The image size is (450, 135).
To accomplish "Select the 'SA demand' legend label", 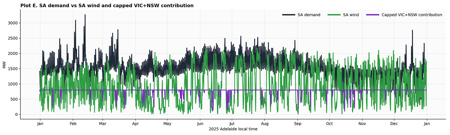I will point(309,15).
